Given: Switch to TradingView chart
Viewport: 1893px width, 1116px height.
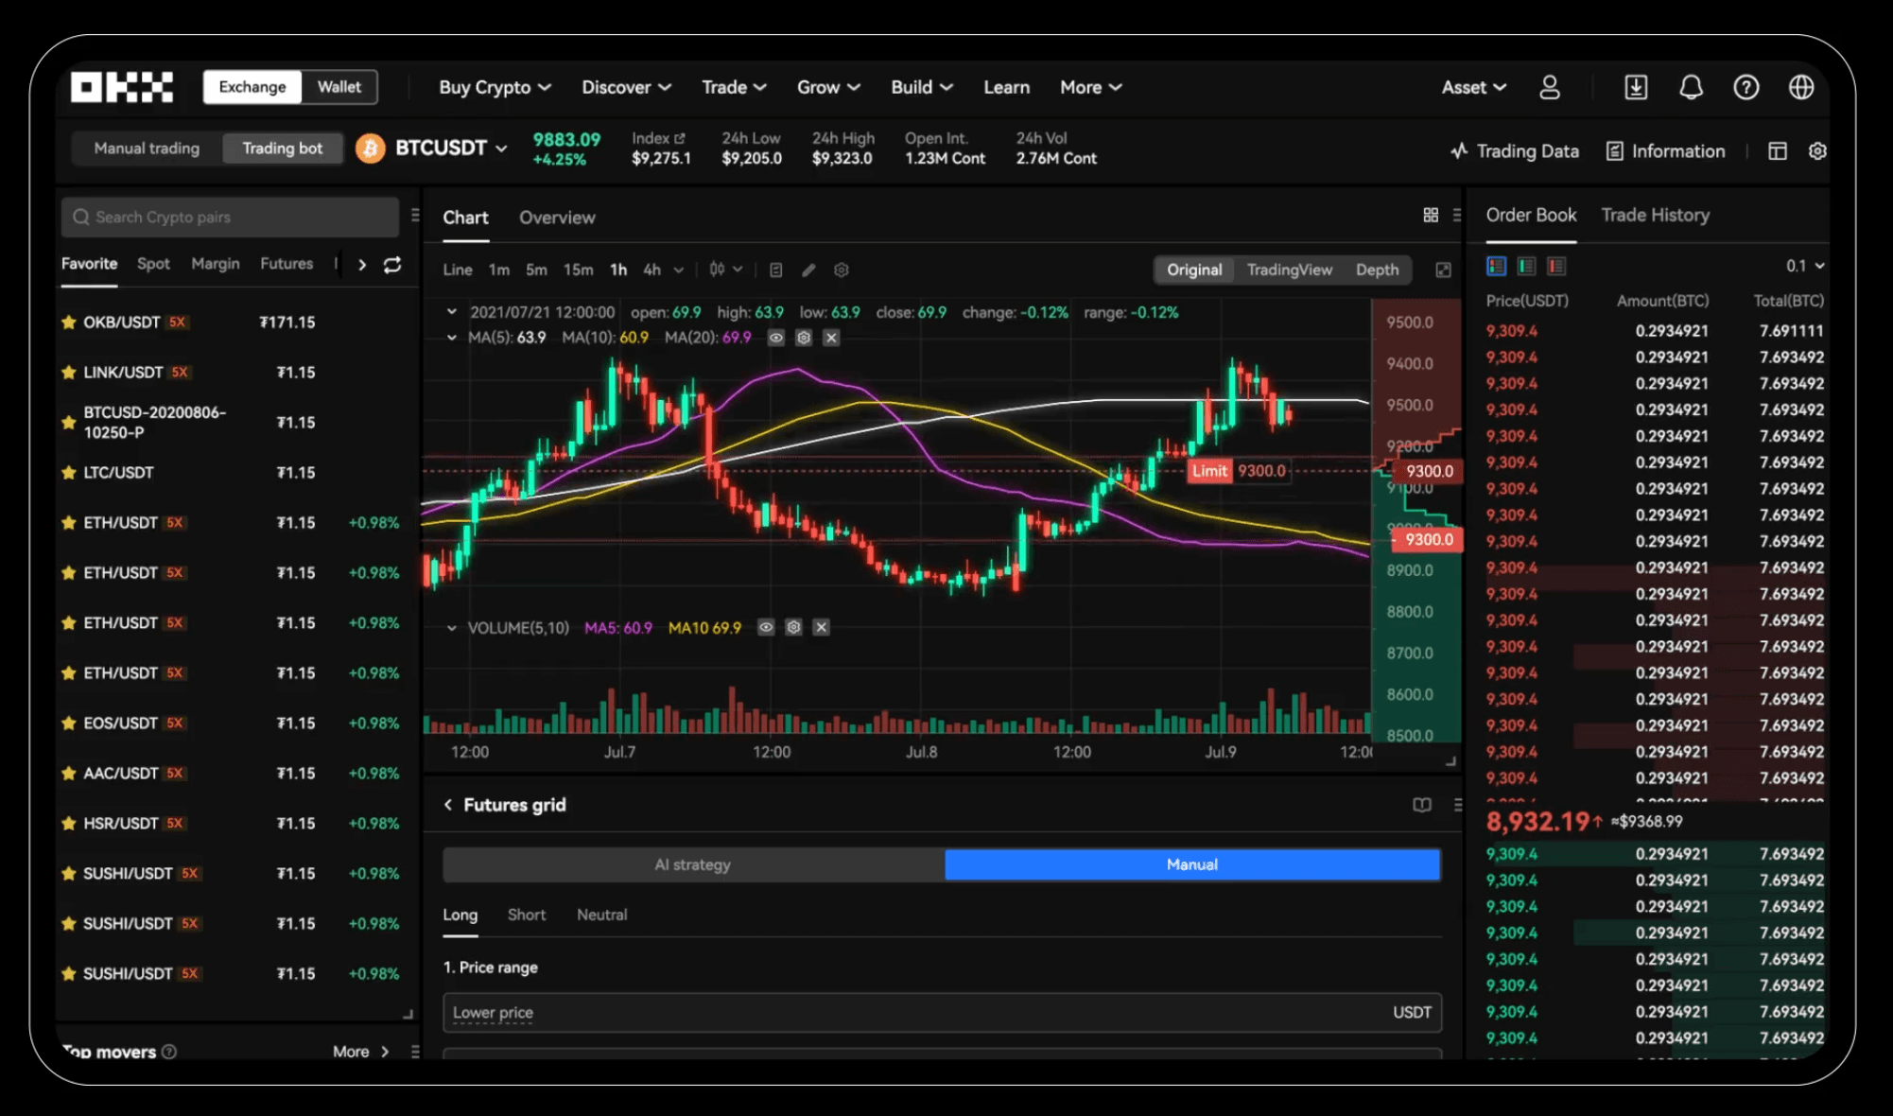Looking at the screenshot, I should 1289,270.
